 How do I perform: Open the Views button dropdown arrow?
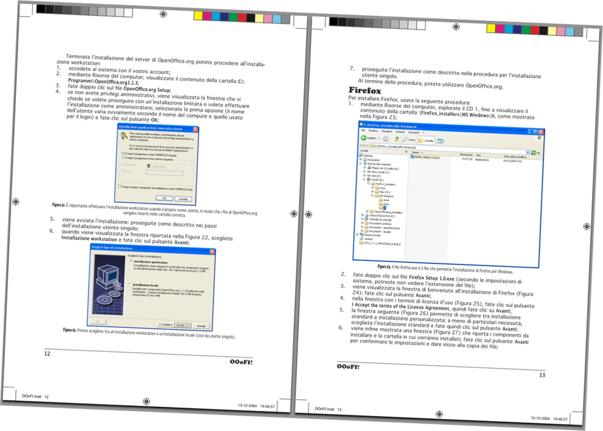tap(444, 142)
